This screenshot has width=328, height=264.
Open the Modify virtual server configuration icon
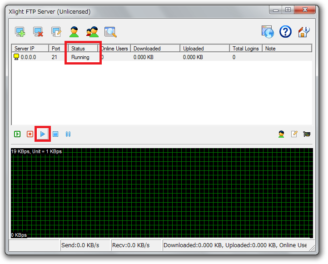pyautogui.click(x=56, y=32)
